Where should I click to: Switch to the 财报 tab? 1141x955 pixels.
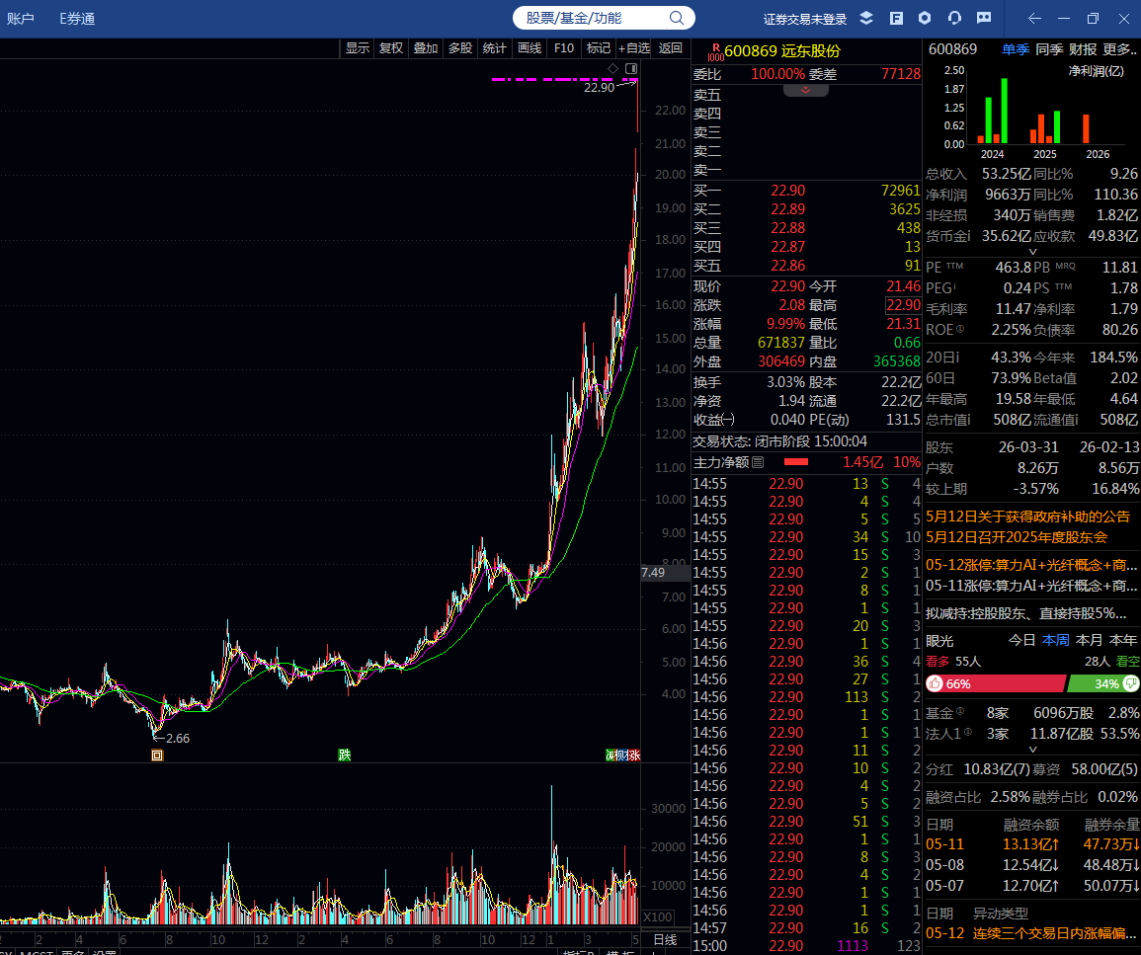(x=1083, y=49)
